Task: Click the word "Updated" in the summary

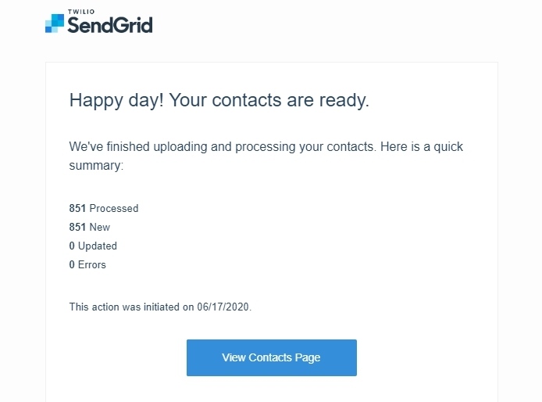Action: [98, 246]
